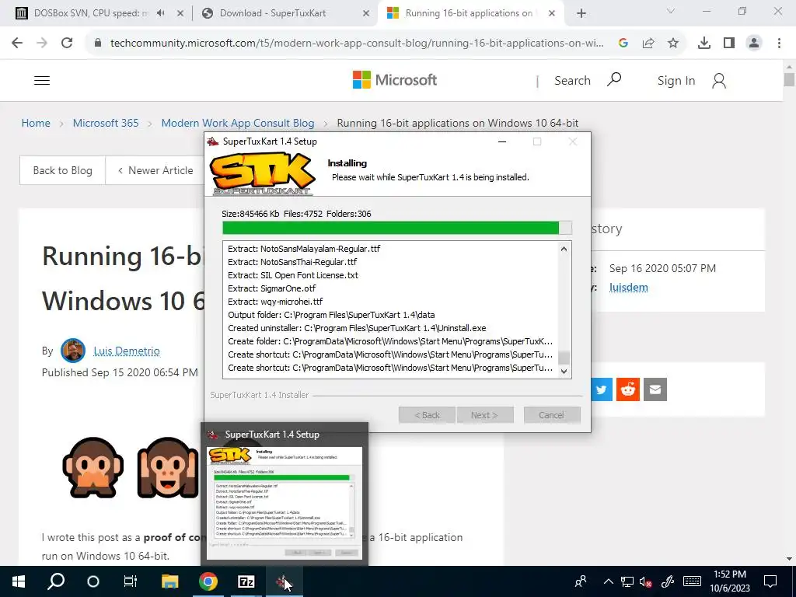Click Back to Blog button
The image size is (796, 597).
tap(62, 170)
